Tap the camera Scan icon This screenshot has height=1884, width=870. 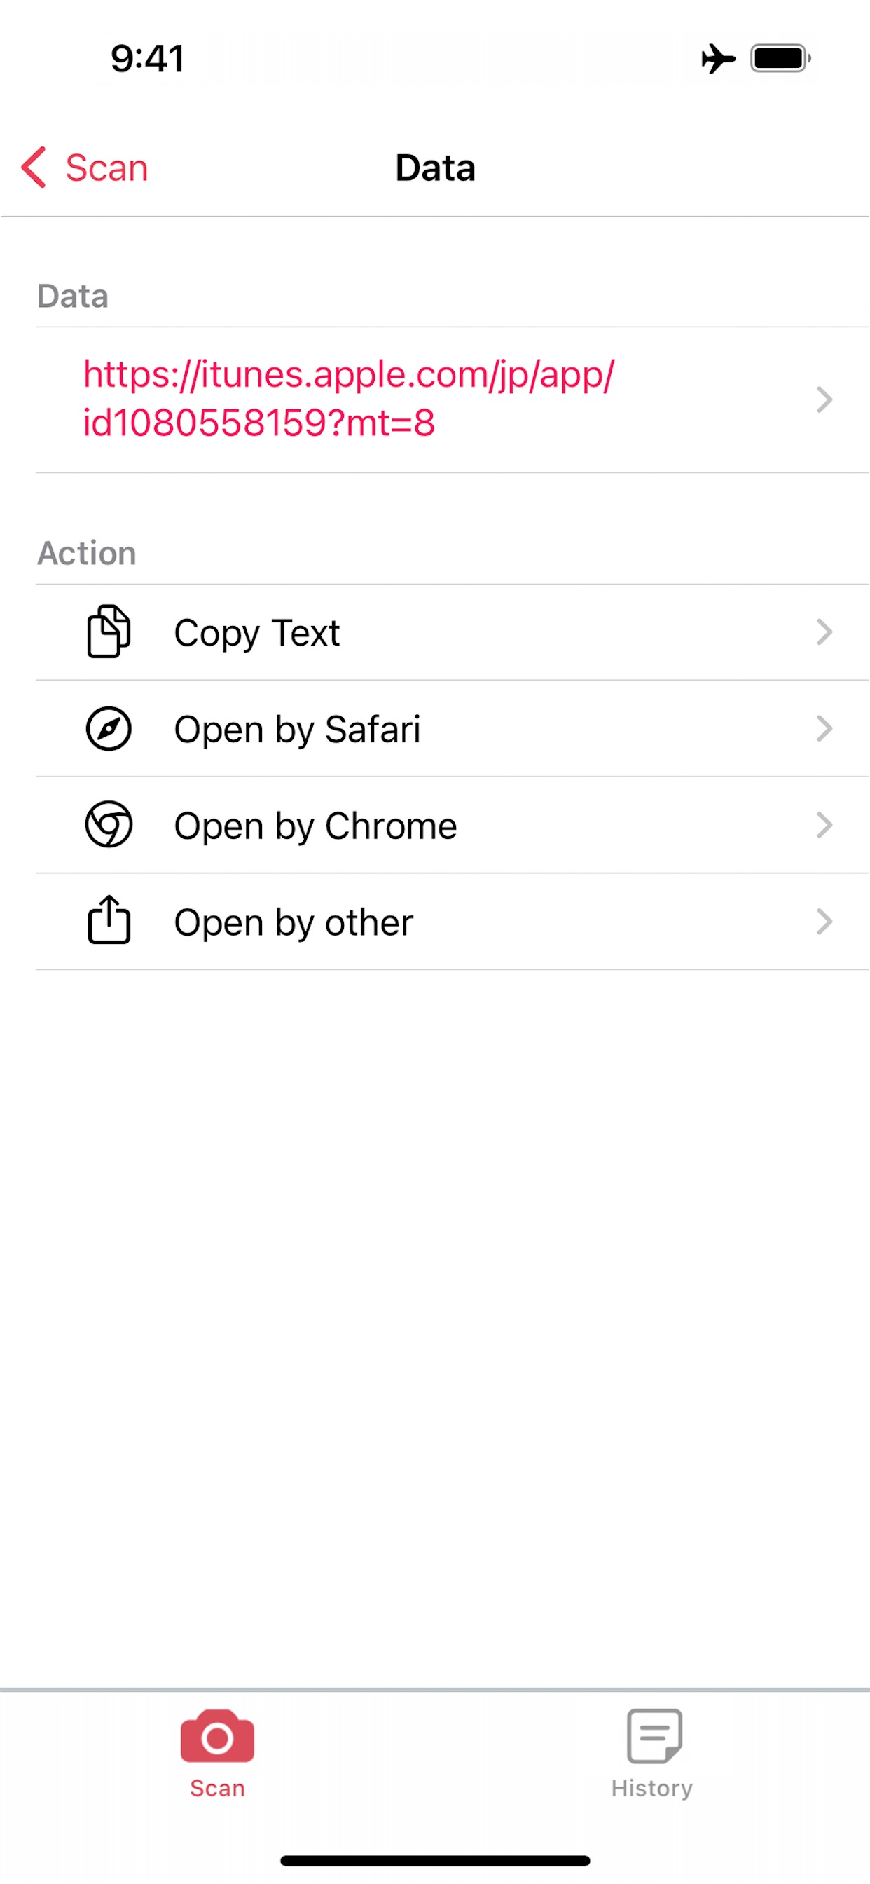click(217, 1735)
